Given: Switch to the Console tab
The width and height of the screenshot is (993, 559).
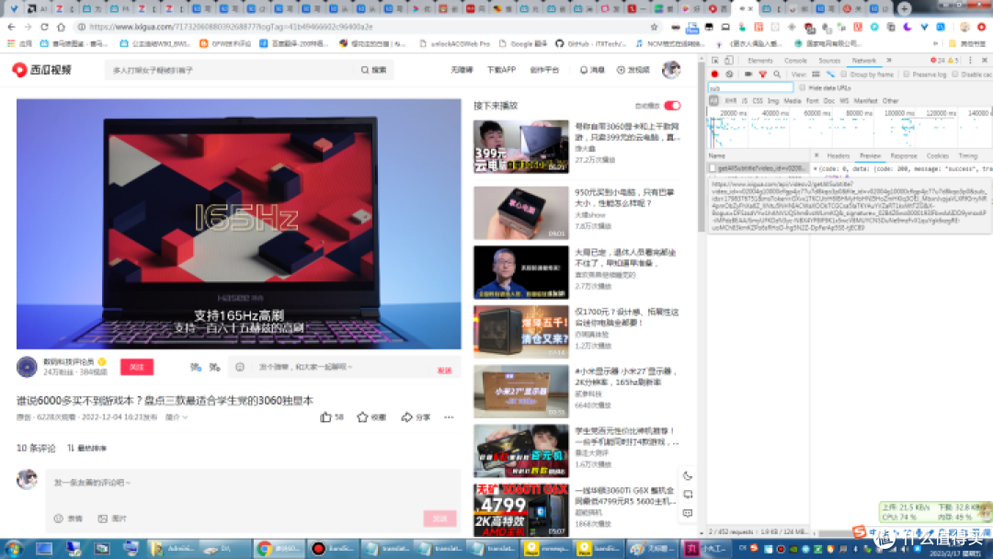Looking at the screenshot, I should 795,60.
